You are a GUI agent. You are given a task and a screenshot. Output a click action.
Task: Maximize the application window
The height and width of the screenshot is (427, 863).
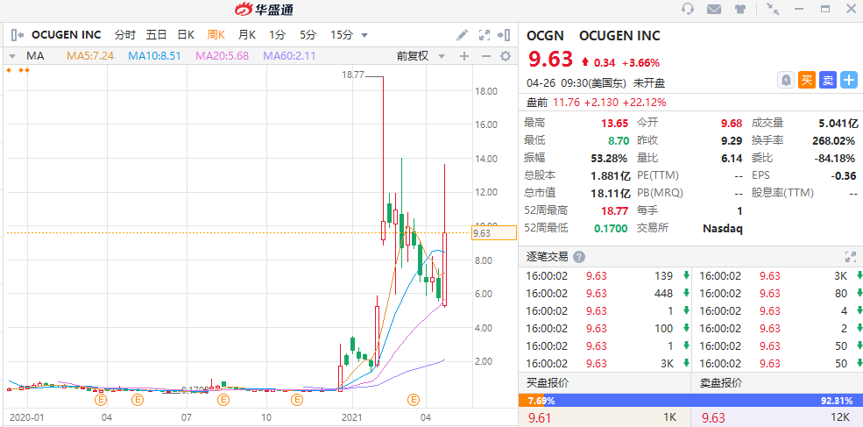[825, 9]
